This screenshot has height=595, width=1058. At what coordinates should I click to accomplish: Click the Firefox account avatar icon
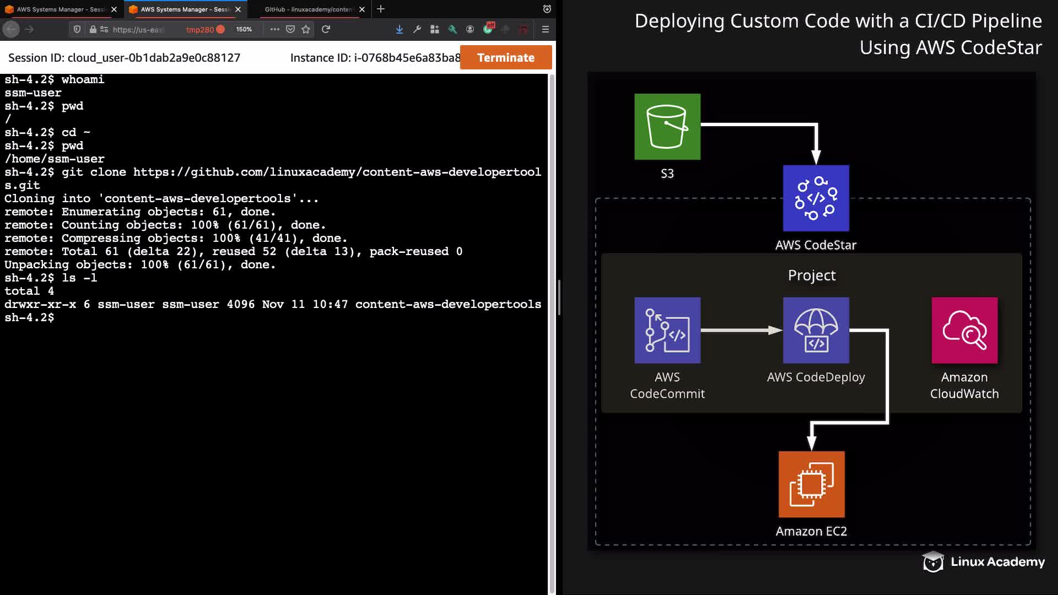470,29
